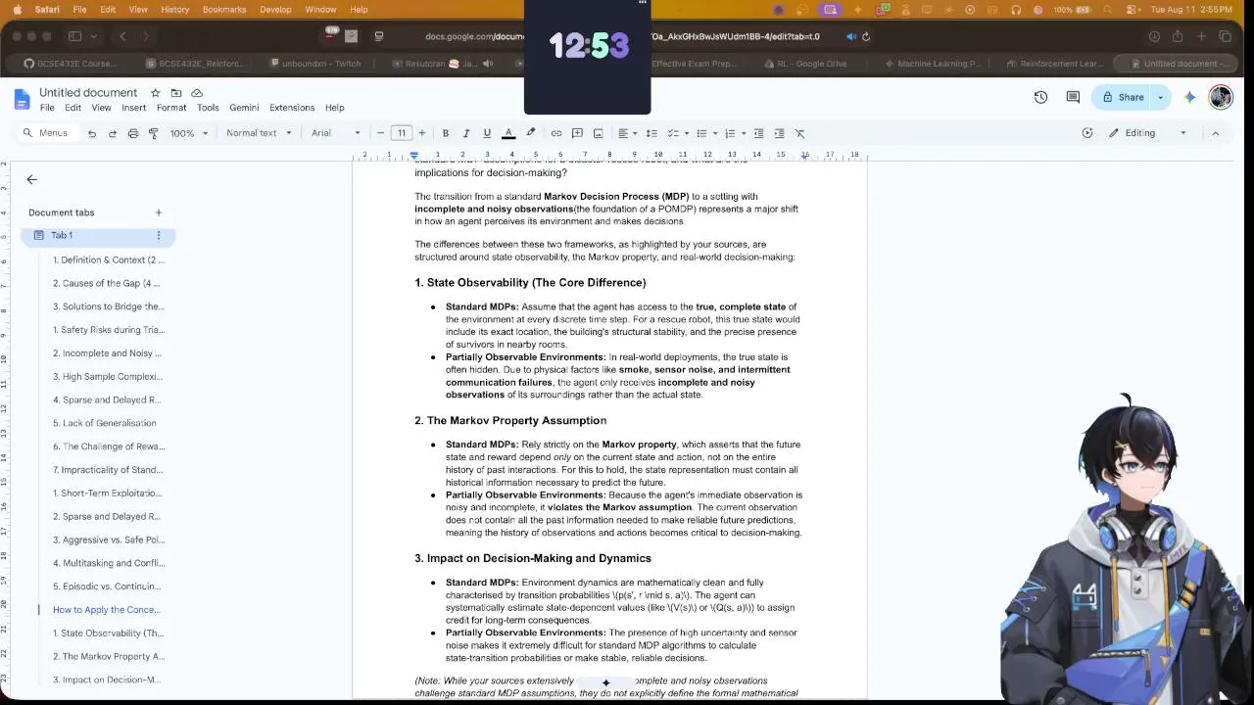This screenshot has width=1254, height=705.
Task: Open the Bookmarks menu in macOS menu bar
Action: click(224, 9)
